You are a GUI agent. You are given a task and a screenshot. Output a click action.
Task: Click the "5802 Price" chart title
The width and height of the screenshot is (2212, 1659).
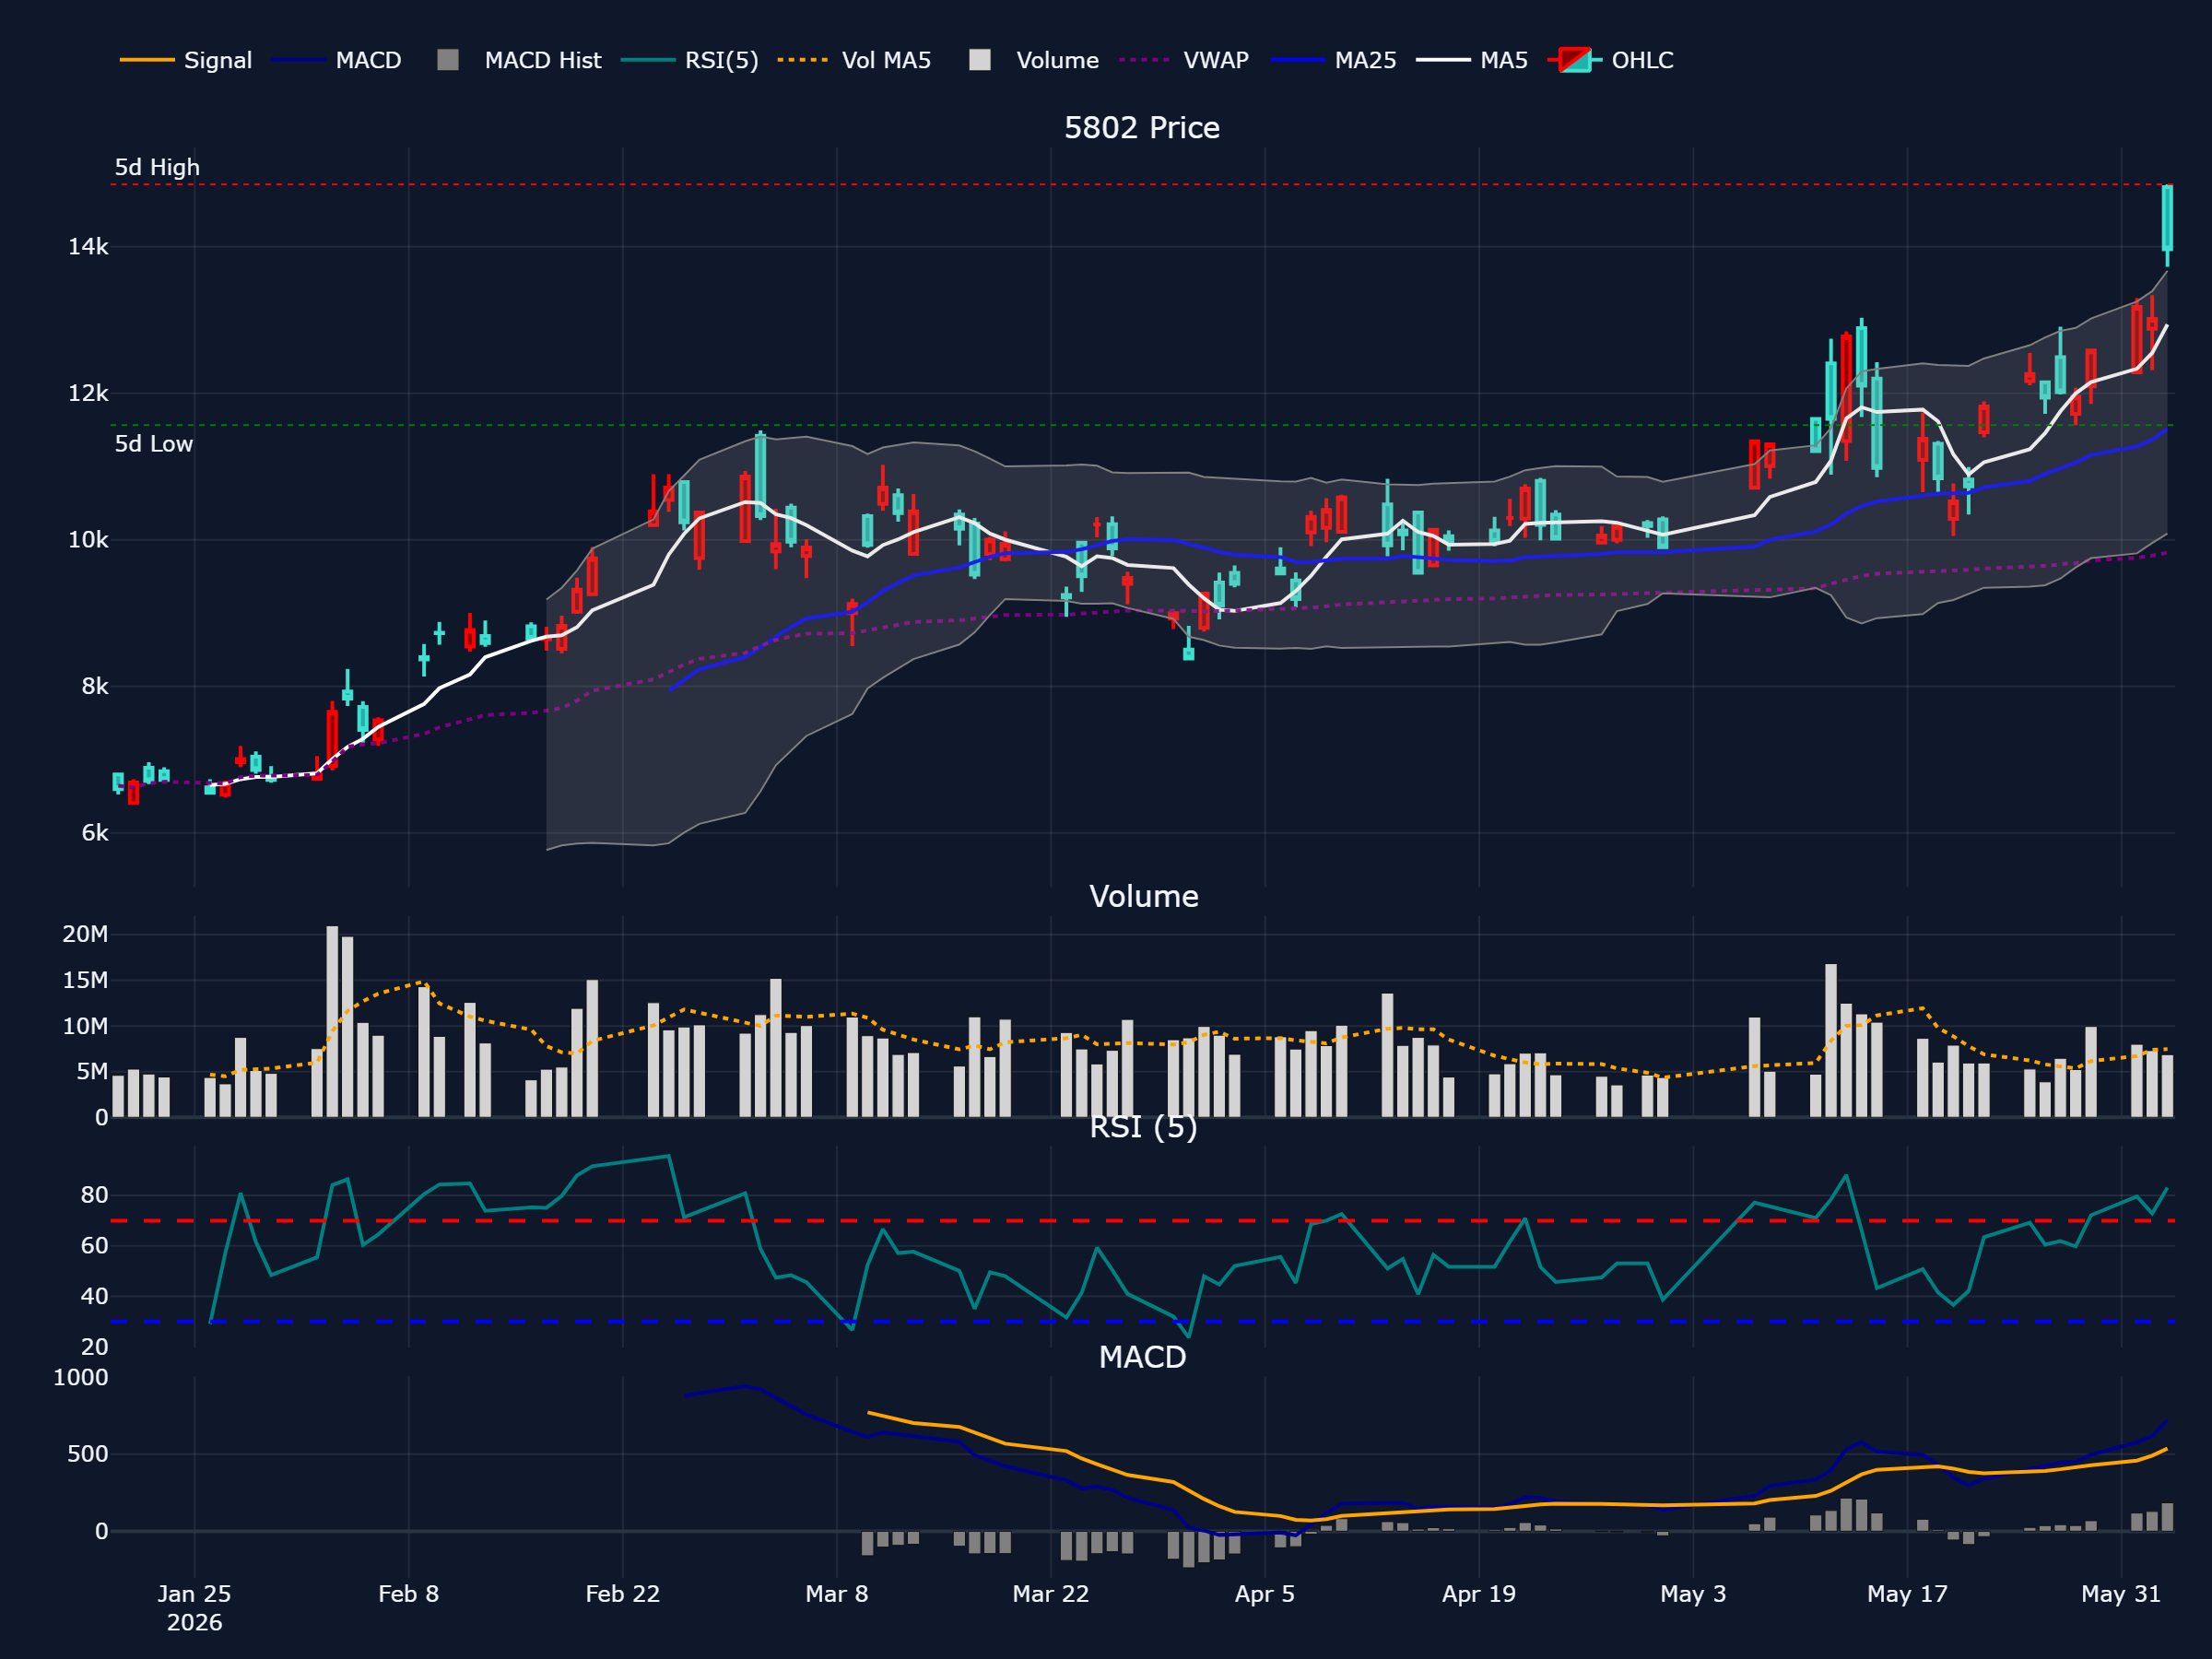tap(1142, 128)
